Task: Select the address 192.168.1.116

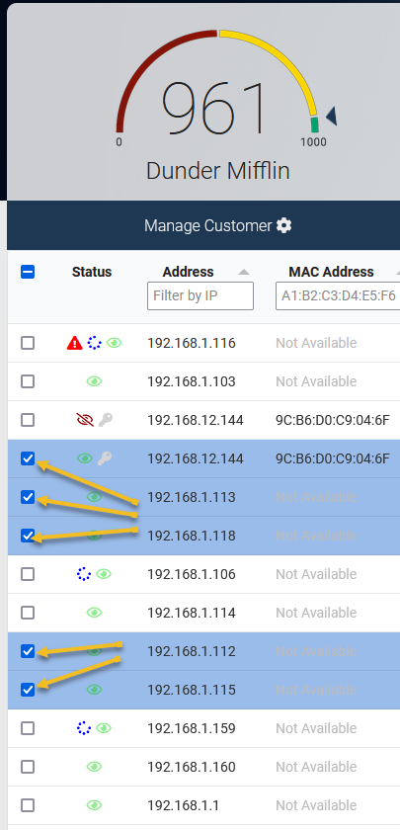Action: (192, 343)
